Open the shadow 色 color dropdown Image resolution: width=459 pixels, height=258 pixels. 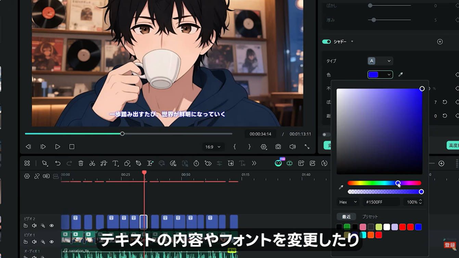(380, 74)
